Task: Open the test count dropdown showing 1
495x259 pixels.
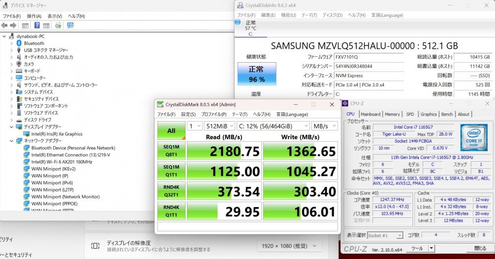Action: click(x=195, y=126)
